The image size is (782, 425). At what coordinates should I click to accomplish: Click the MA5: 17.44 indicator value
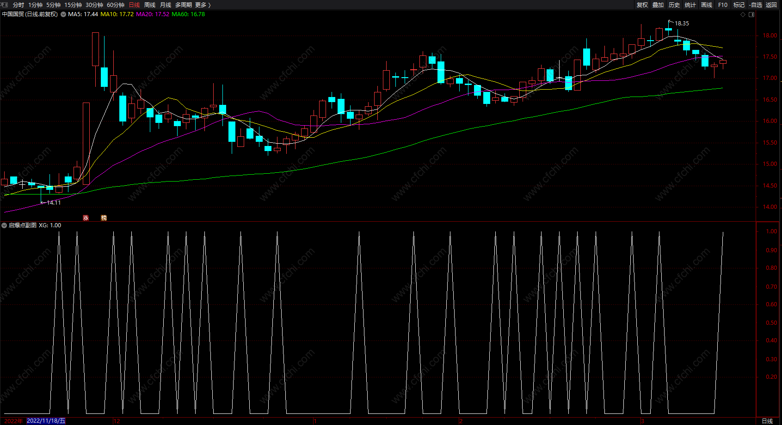click(83, 14)
